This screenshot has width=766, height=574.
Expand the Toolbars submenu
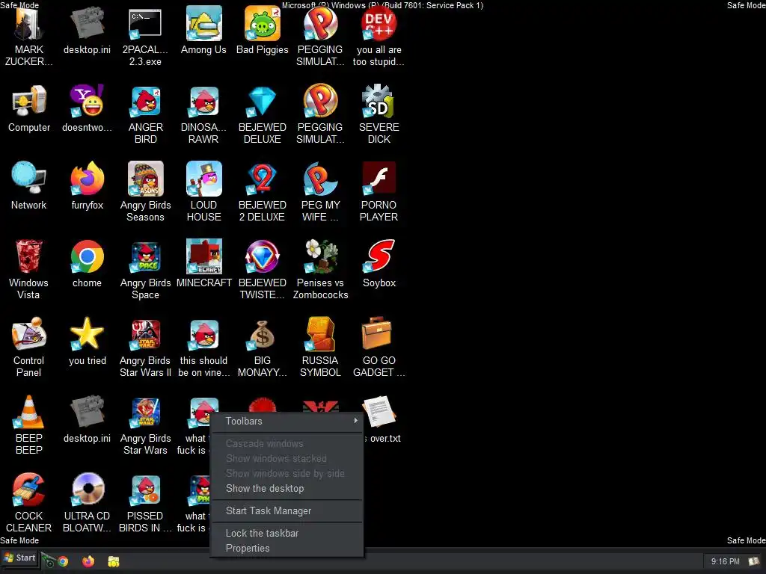[287, 421]
